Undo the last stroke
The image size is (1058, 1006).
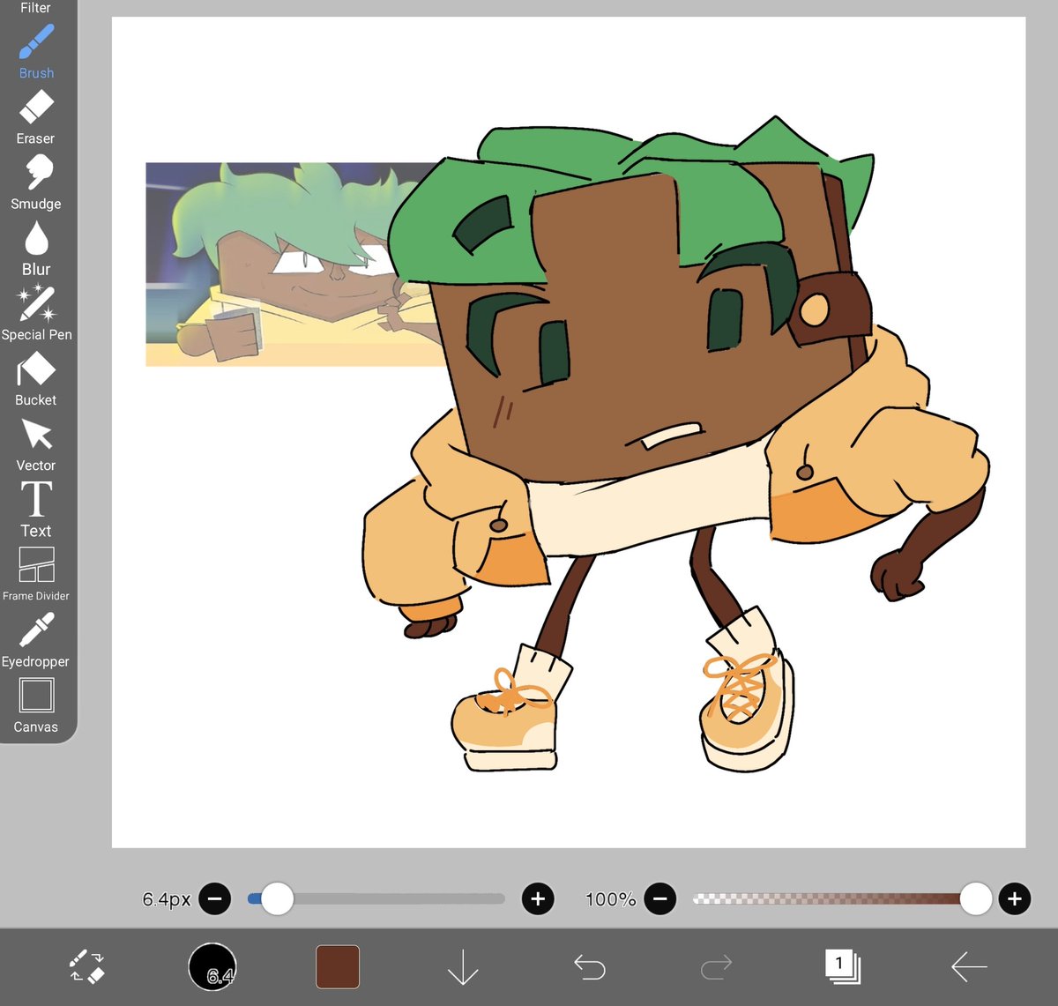(589, 967)
